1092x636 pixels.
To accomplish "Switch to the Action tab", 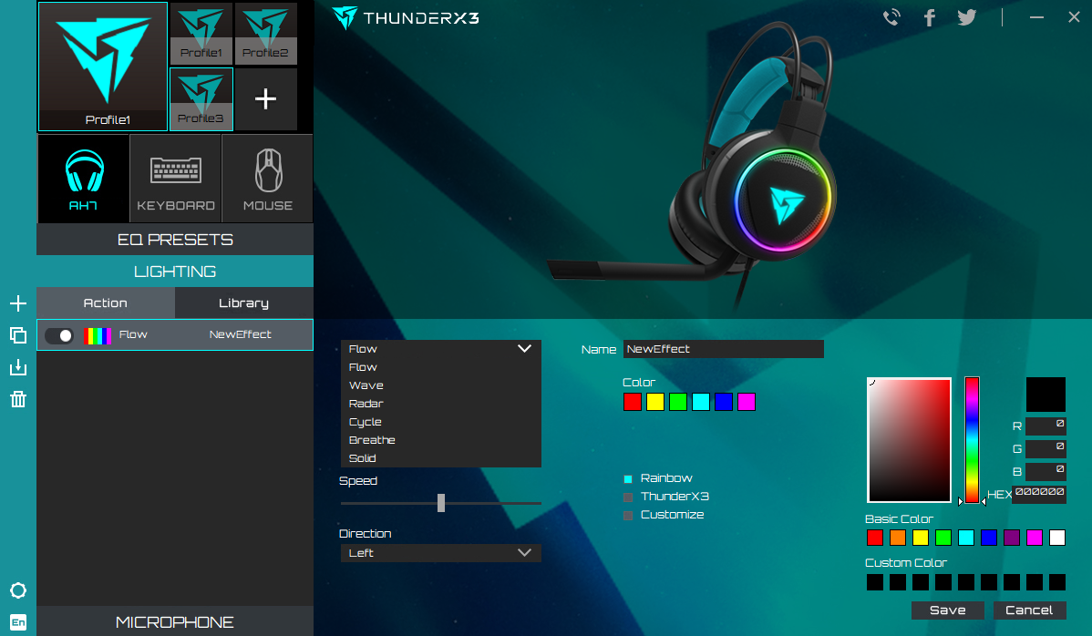I will pos(105,303).
